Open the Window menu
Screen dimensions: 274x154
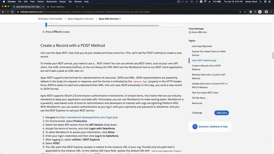[x=78, y=2]
